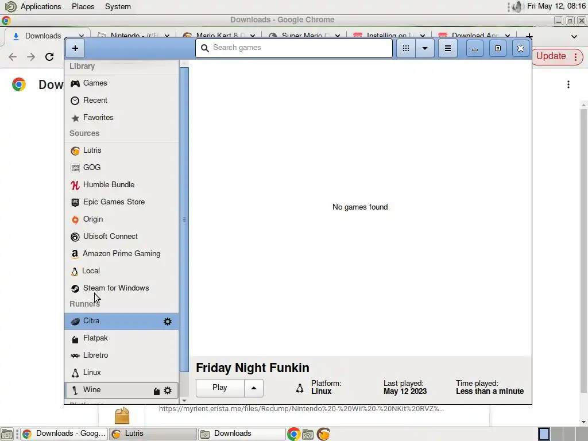Open the Places menu

click(x=83, y=7)
